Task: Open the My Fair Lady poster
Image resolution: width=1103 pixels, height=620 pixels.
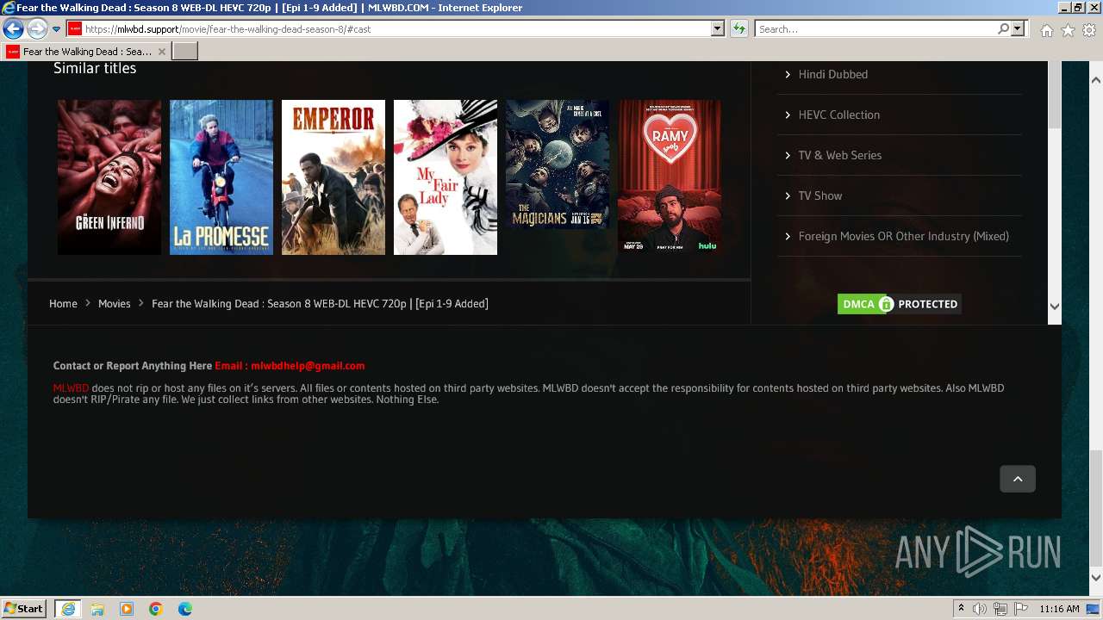Action: (446, 177)
